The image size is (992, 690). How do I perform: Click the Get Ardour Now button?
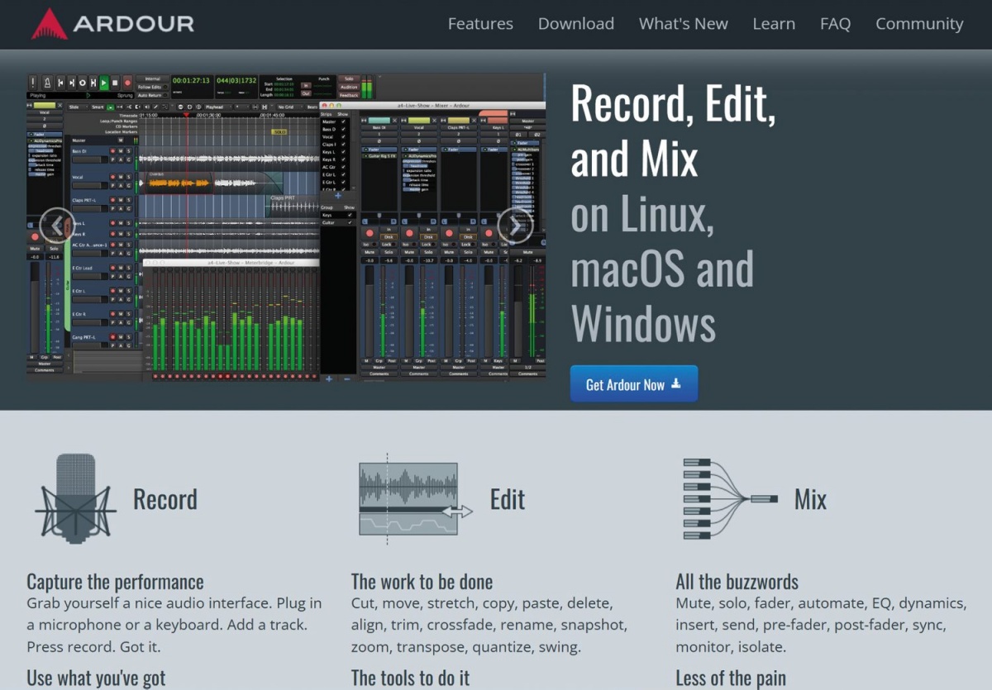click(634, 384)
